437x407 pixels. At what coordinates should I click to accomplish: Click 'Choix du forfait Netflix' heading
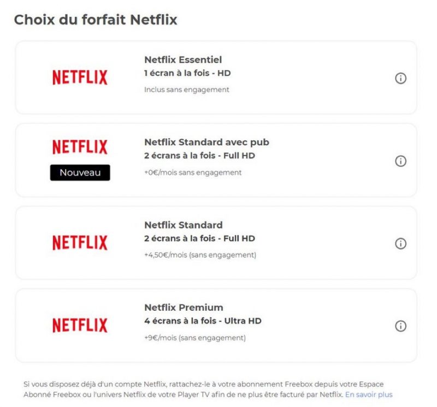click(x=96, y=20)
